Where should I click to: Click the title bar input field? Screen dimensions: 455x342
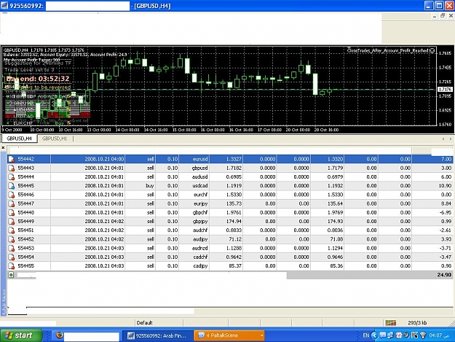[x=87, y=6]
